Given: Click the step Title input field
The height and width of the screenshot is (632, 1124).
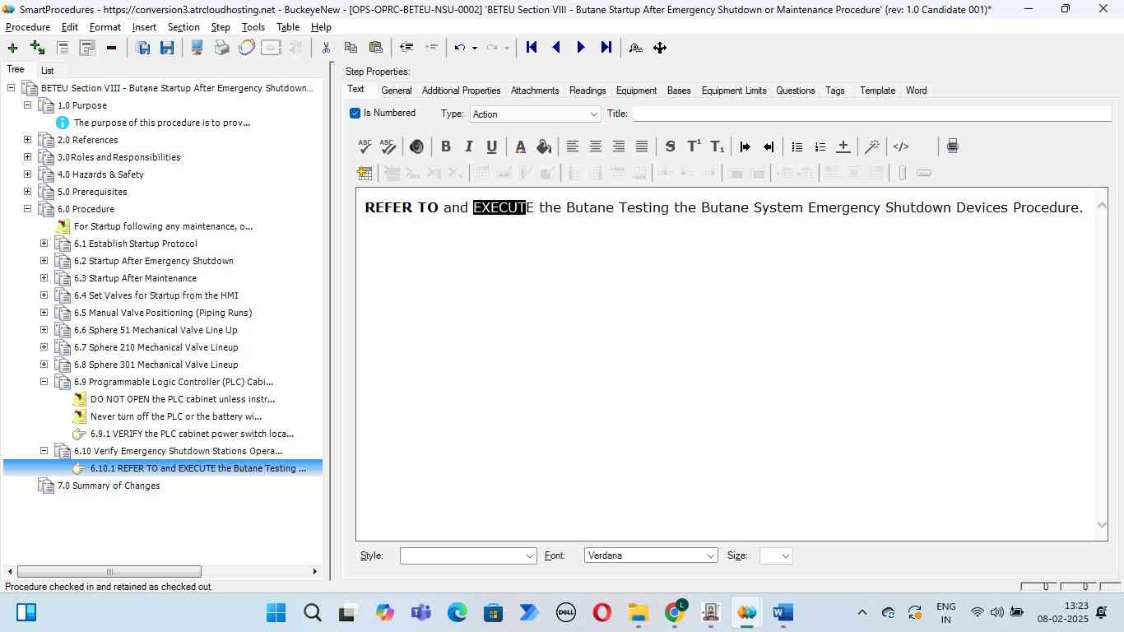Looking at the screenshot, I should pyautogui.click(x=871, y=114).
